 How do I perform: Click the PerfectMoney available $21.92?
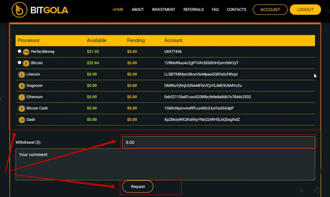click(93, 52)
